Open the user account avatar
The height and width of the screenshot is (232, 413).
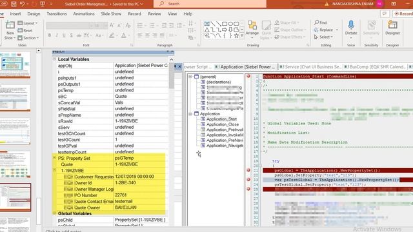click(379, 4)
